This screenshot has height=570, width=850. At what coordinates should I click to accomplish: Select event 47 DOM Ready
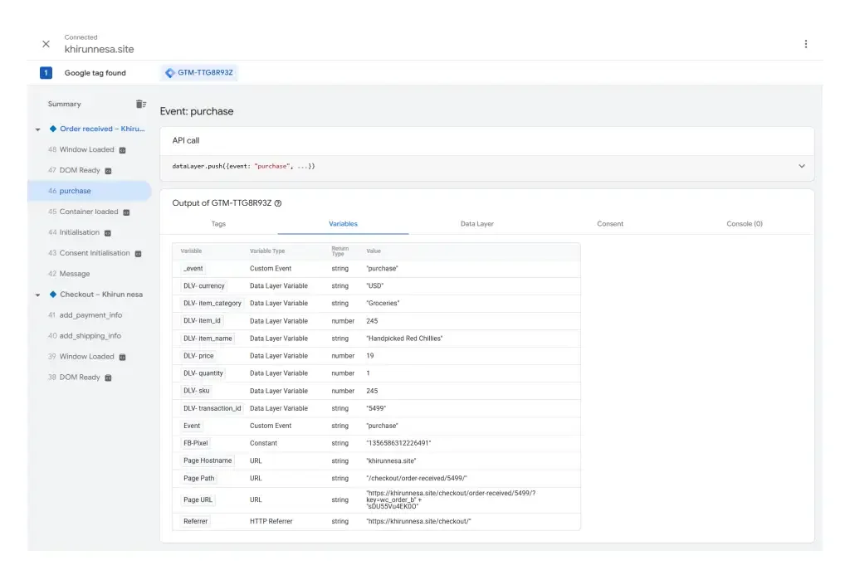pyautogui.click(x=74, y=170)
